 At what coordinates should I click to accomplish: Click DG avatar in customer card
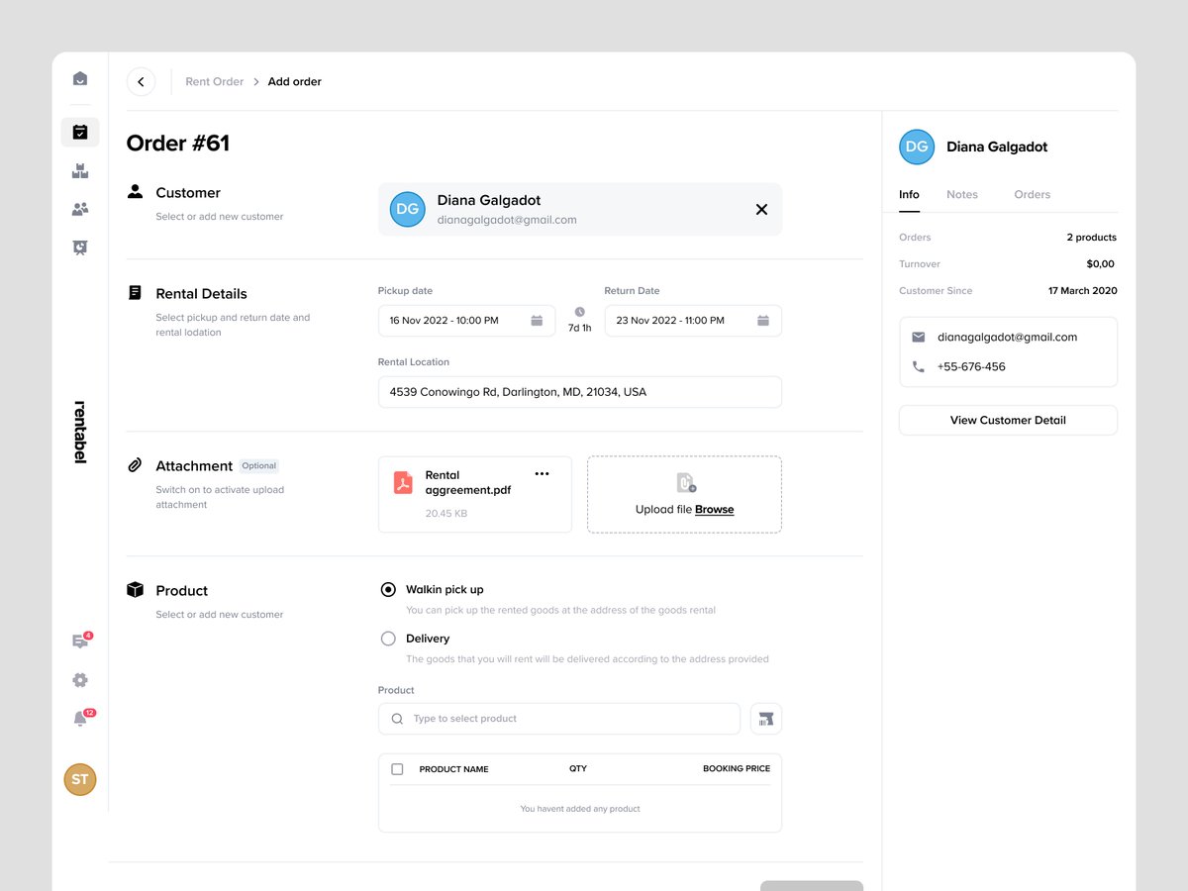pos(407,209)
